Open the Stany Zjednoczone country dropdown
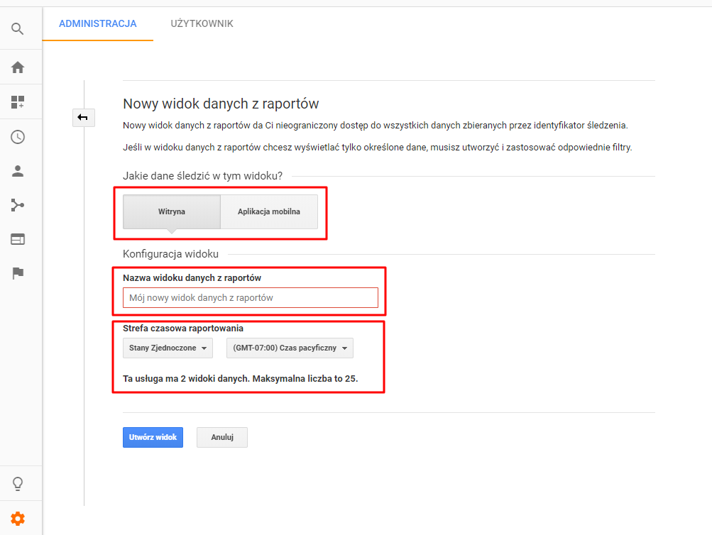This screenshot has height=535, width=712. coord(168,348)
